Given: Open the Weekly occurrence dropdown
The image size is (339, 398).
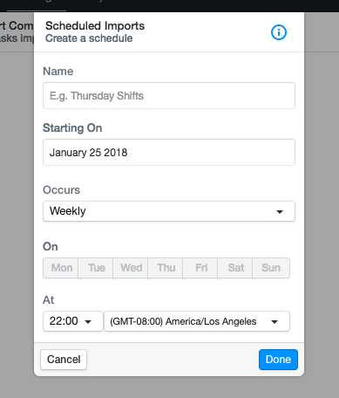Looking at the screenshot, I should [169, 211].
